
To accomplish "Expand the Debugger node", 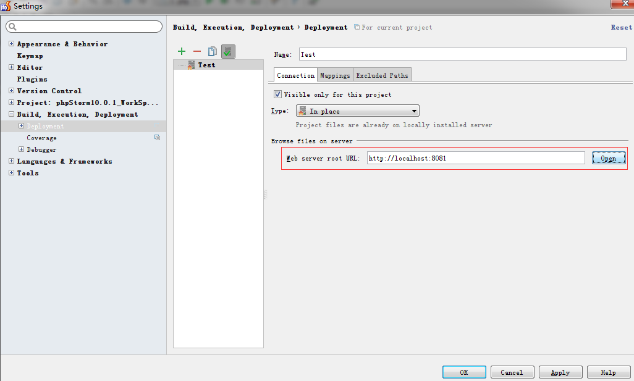I will [21, 149].
